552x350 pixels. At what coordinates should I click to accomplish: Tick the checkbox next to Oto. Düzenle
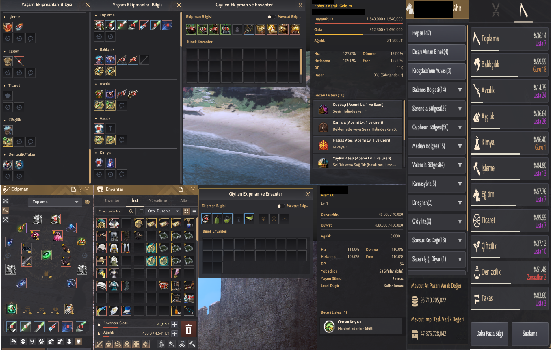point(142,211)
